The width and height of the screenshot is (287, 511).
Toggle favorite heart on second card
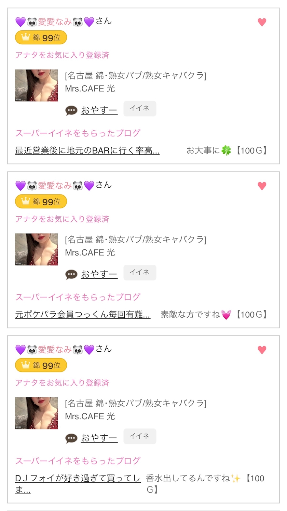[262, 186]
